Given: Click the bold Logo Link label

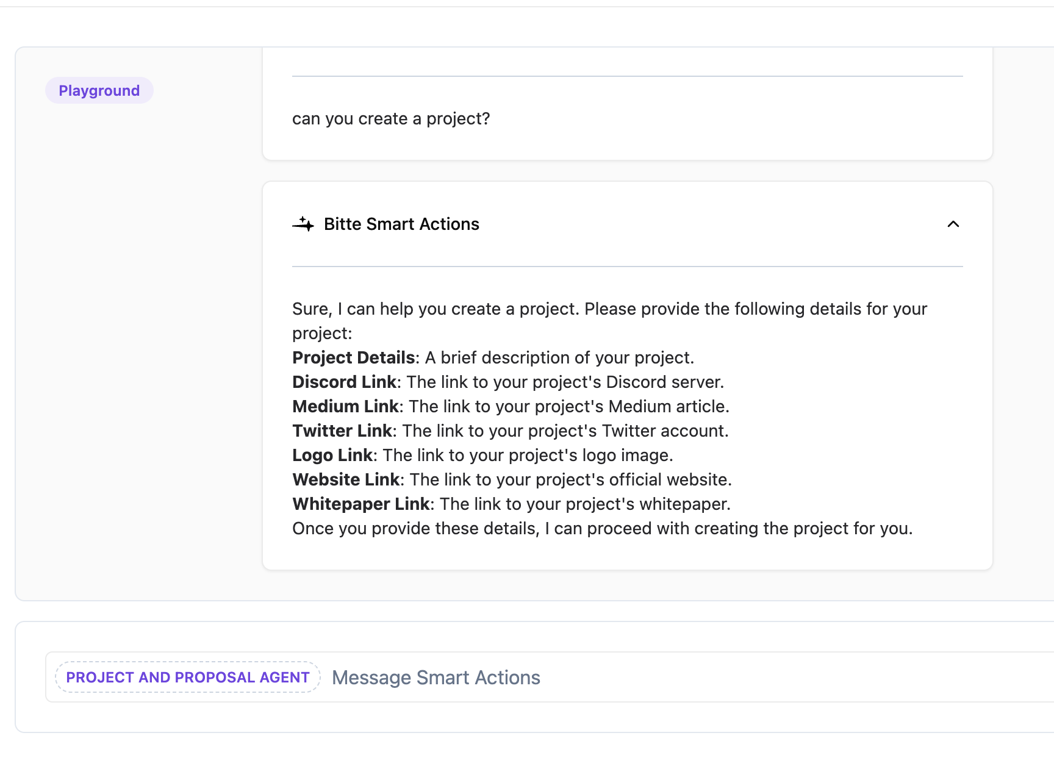Looking at the screenshot, I should coord(332,456).
